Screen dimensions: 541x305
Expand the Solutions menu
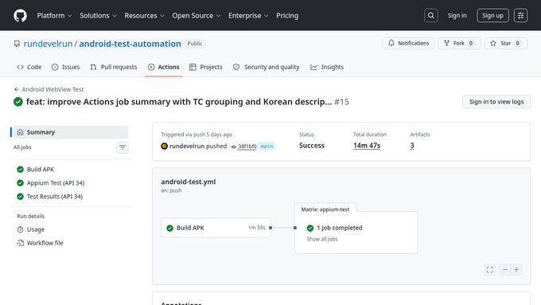coord(98,16)
